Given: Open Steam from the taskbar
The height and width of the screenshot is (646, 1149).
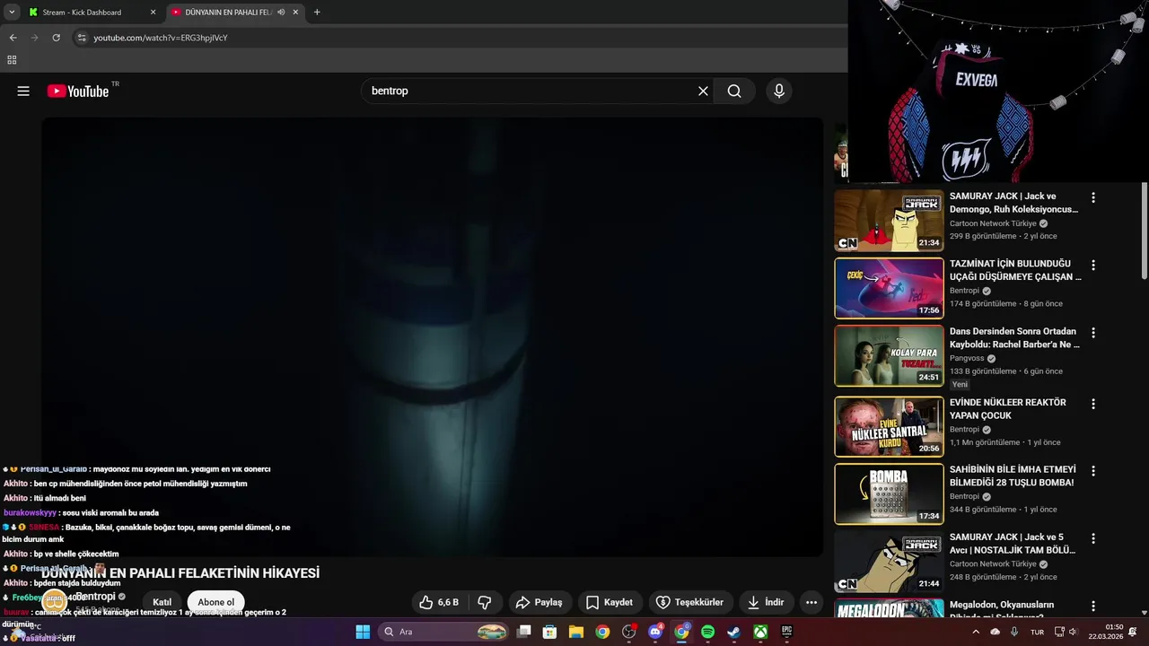Looking at the screenshot, I should pos(733,632).
